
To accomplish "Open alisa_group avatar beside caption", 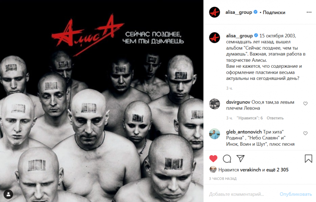I will click(214, 37).
